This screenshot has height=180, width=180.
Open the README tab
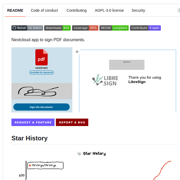point(15,10)
